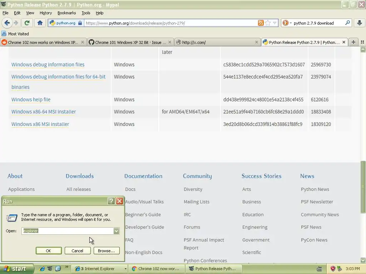Reload the page with the refresh icon

[27, 23]
